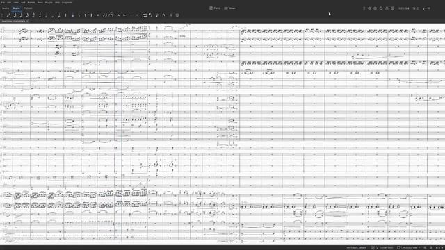Switch to the Publish tab
This screenshot has height=250, width=445.
[x=28, y=8]
